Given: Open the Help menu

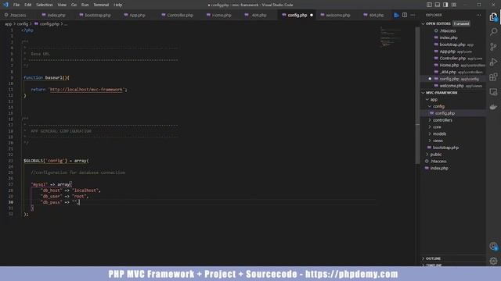Looking at the screenshot, I should point(118,5).
